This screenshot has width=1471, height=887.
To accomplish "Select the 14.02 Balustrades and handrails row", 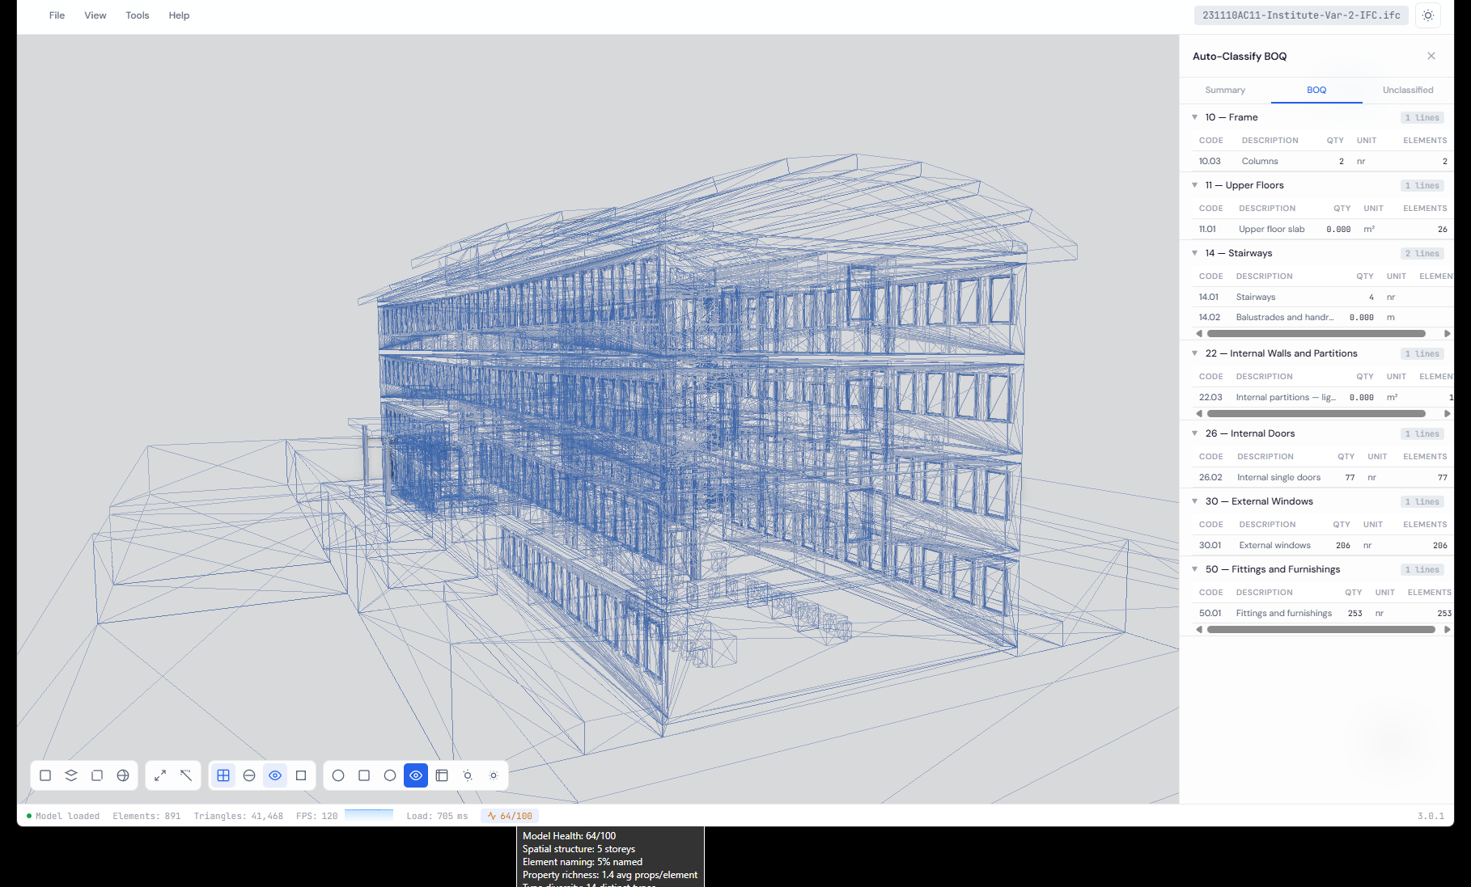I will 1323,317.
